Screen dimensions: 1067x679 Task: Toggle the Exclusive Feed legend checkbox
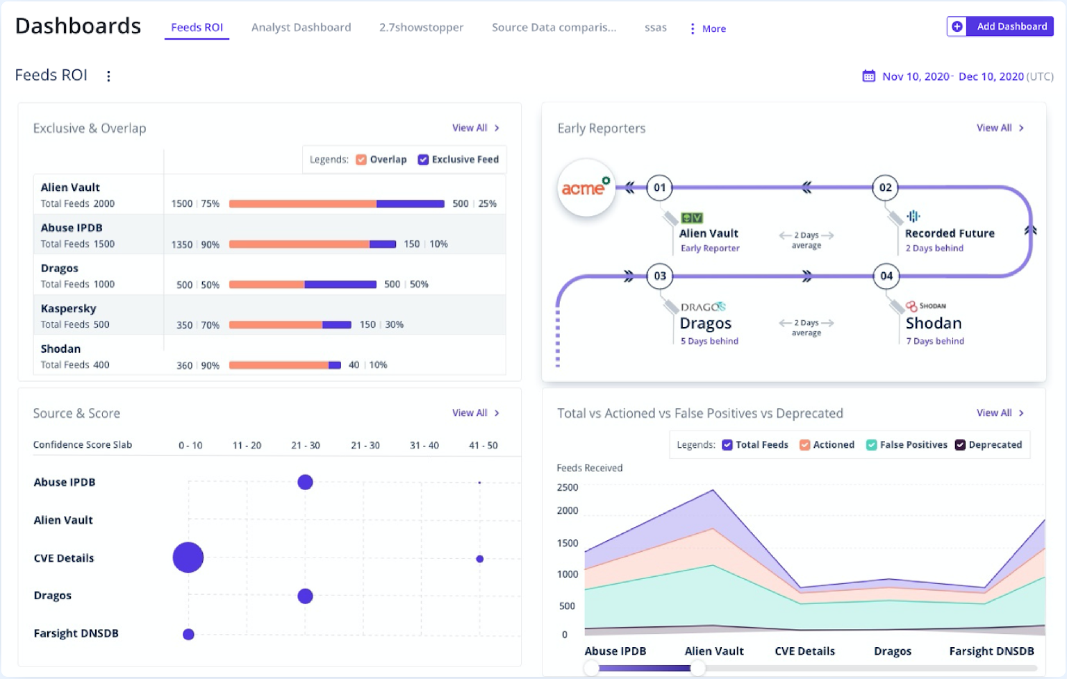pos(423,160)
